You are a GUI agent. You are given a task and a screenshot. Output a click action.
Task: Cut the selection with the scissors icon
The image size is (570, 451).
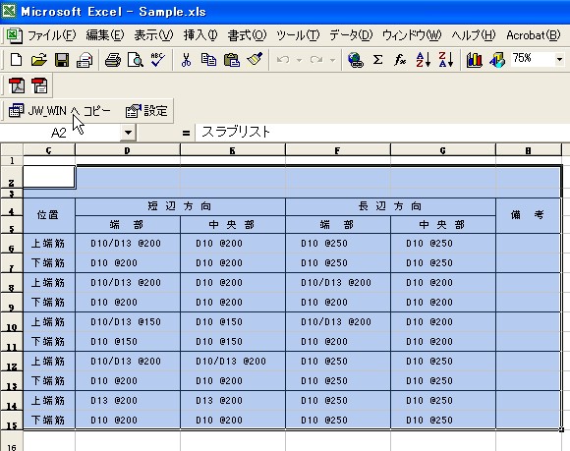(186, 60)
